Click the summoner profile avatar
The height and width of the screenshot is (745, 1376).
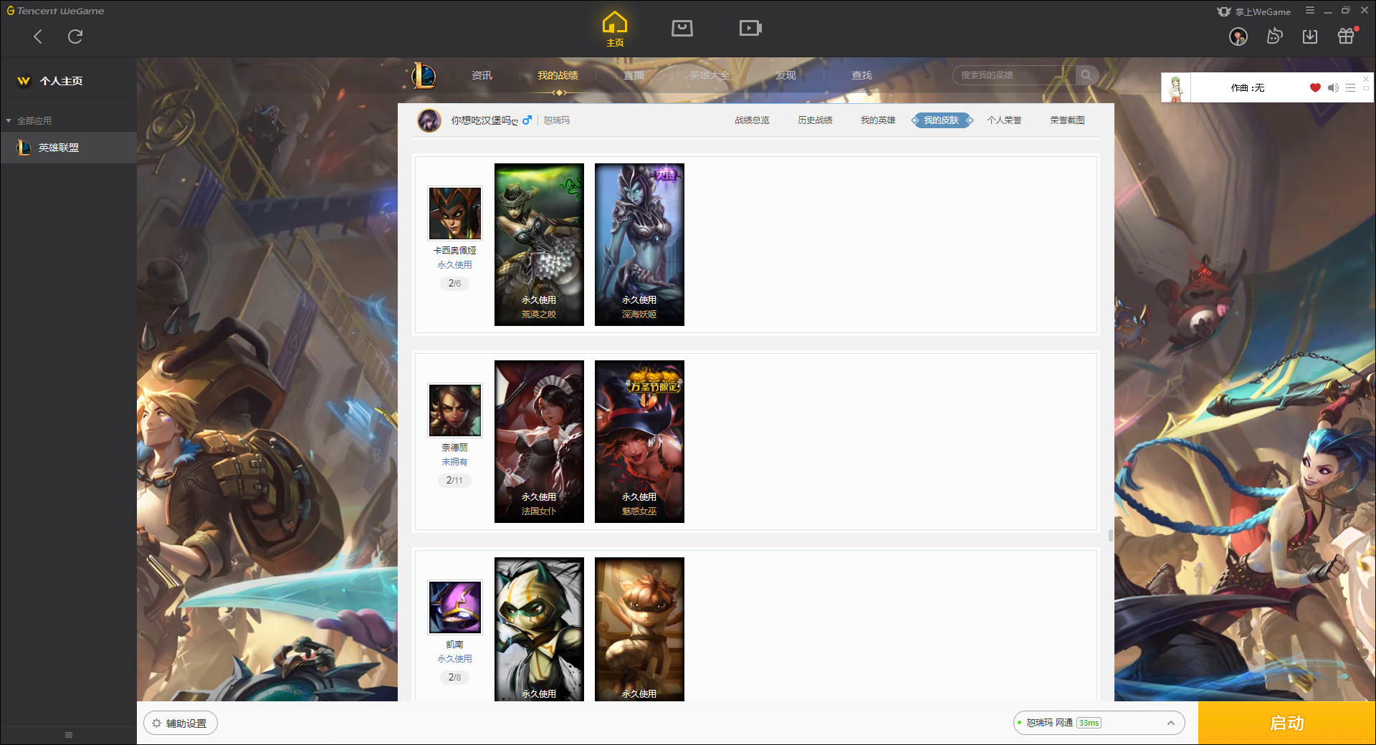[429, 120]
